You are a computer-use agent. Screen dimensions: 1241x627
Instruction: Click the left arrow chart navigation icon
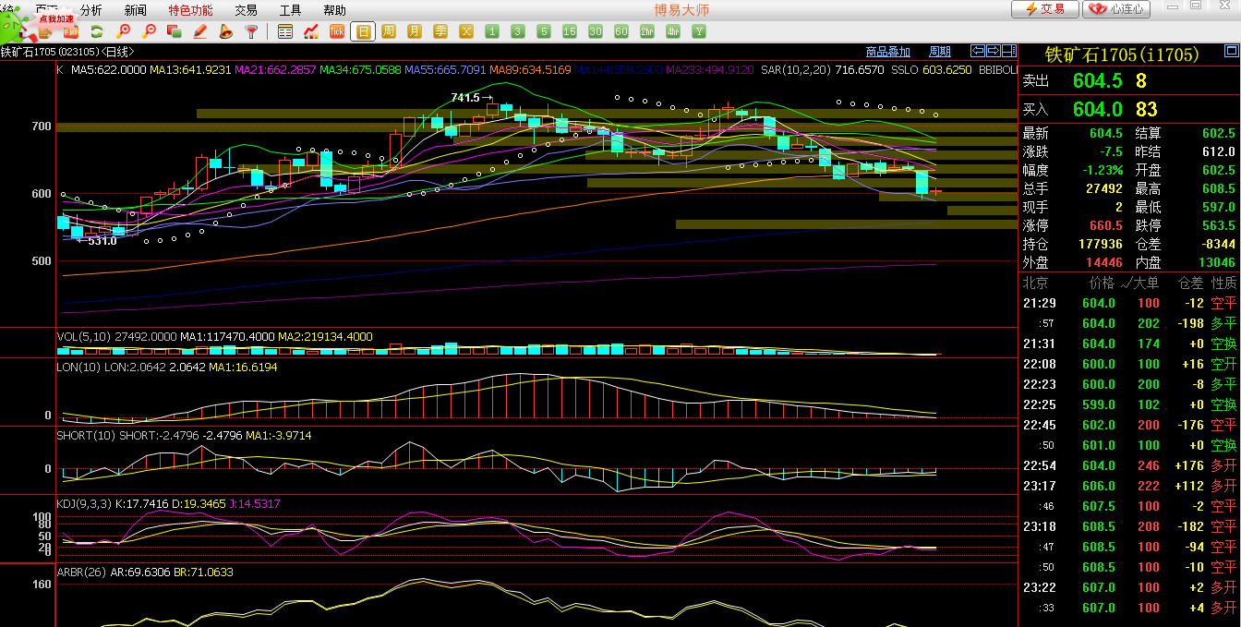click(978, 51)
